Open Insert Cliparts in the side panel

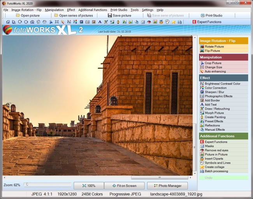(x=215, y=158)
